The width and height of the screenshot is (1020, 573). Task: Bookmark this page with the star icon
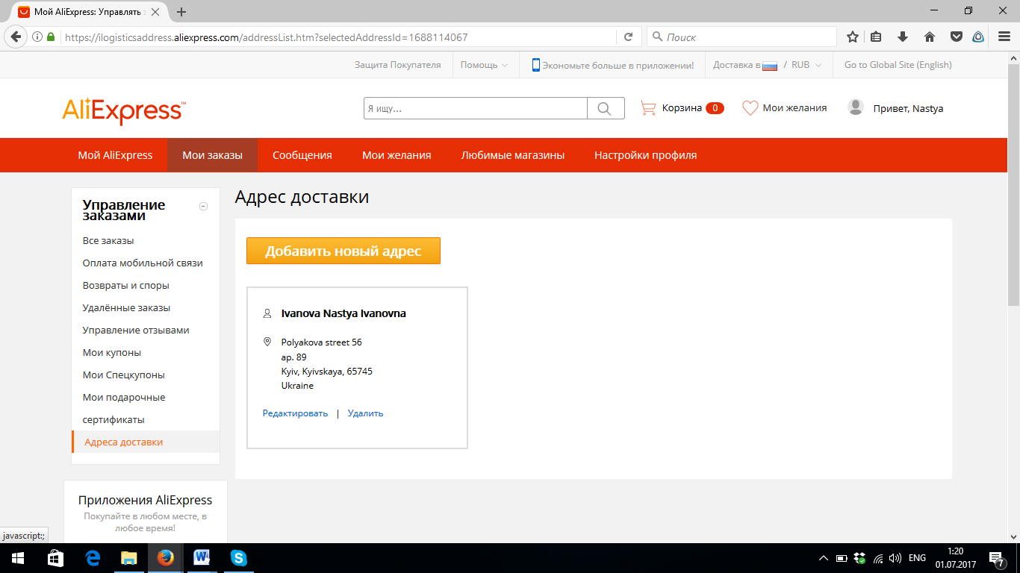[853, 37]
